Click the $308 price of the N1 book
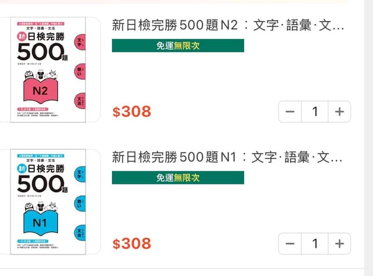Image resolution: width=373 pixels, height=276 pixels. [x=132, y=243]
